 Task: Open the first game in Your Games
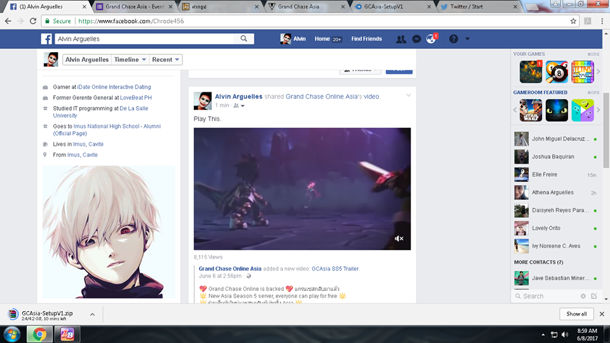click(x=531, y=72)
